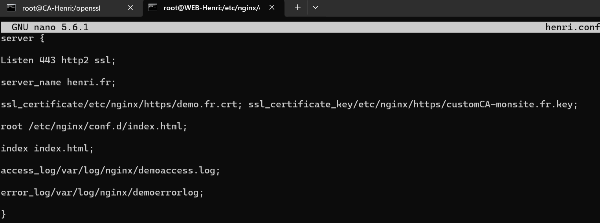
Task: Click the 'Listen 443 http2 ssl;' line
Action: click(58, 60)
